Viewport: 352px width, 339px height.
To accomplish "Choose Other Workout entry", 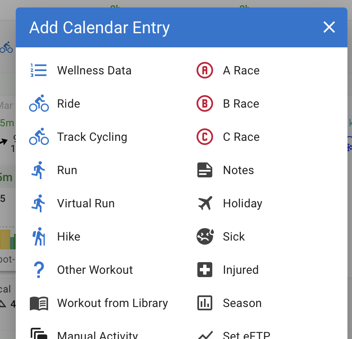I will click(95, 270).
